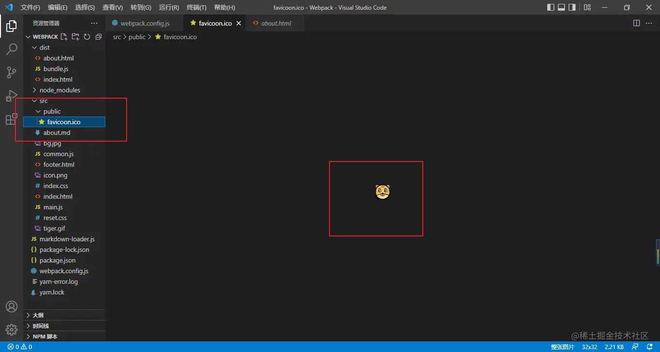
Task: Switch to the webpack.config.js editor tab
Action: pos(145,23)
